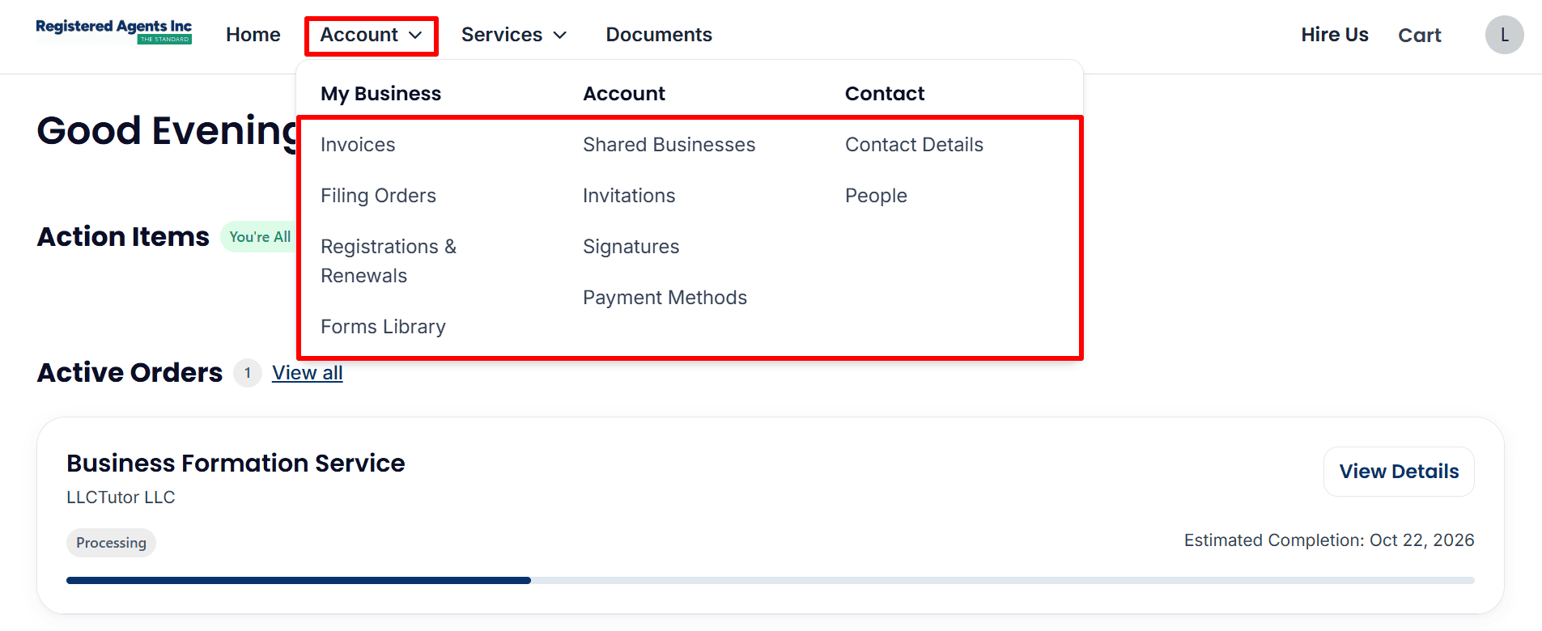Image resolution: width=1542 pixels, height=631 pixels.
Task: Open Signatures menu item
Action: (631, 247)
